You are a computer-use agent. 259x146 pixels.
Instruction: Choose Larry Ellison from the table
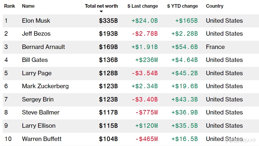39,126
